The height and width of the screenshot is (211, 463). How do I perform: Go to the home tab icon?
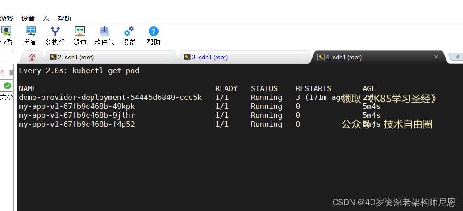(x=32, y=57)
